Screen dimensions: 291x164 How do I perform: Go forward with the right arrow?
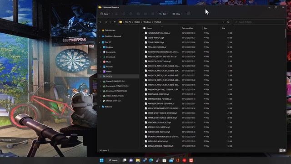pyautogui.click(x=105, y=22)
